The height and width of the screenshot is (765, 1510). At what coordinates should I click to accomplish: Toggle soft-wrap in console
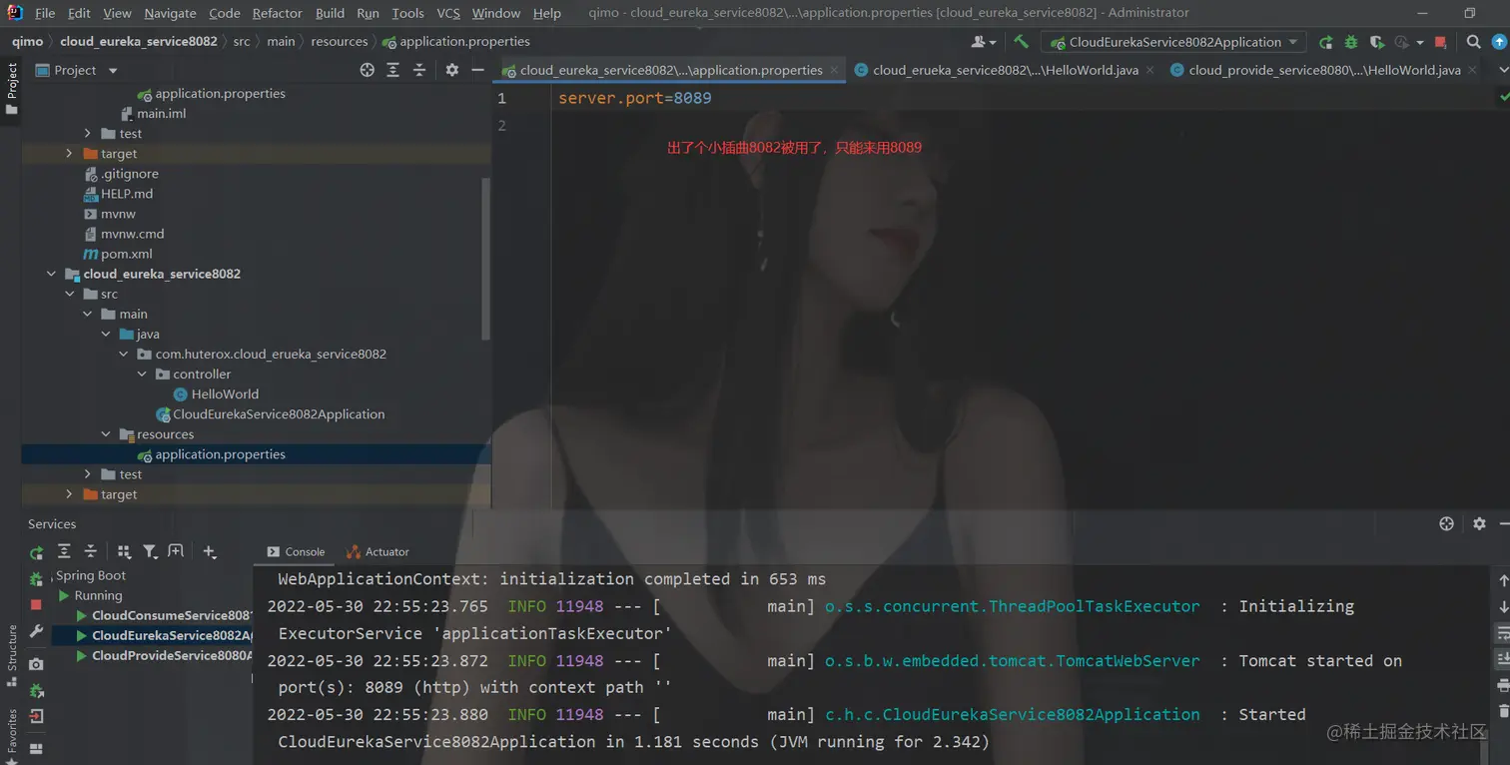(x=1504, y=632)
